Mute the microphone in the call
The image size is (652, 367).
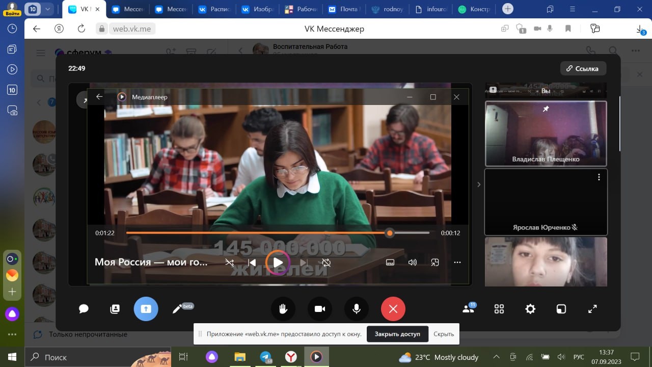(x=357, y=309)
